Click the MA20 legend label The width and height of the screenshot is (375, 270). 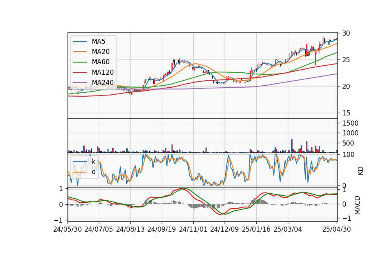pos(100,52)
